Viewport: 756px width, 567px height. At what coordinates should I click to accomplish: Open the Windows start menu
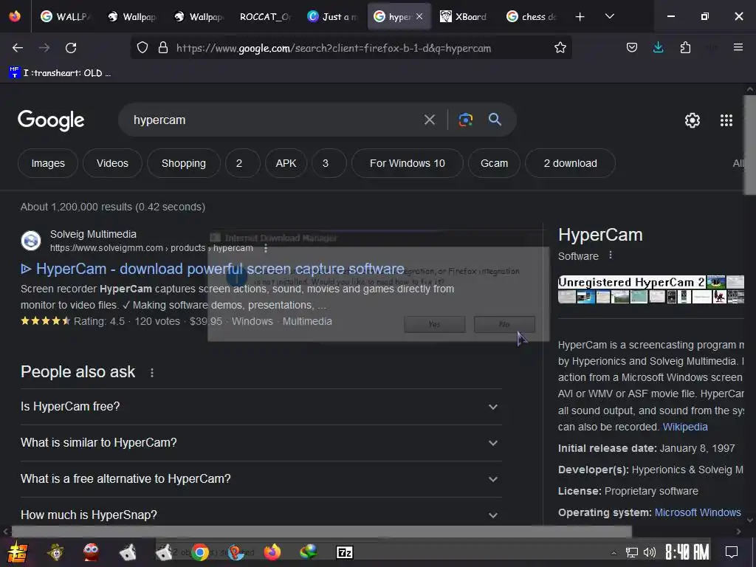[x=18, y=552]
